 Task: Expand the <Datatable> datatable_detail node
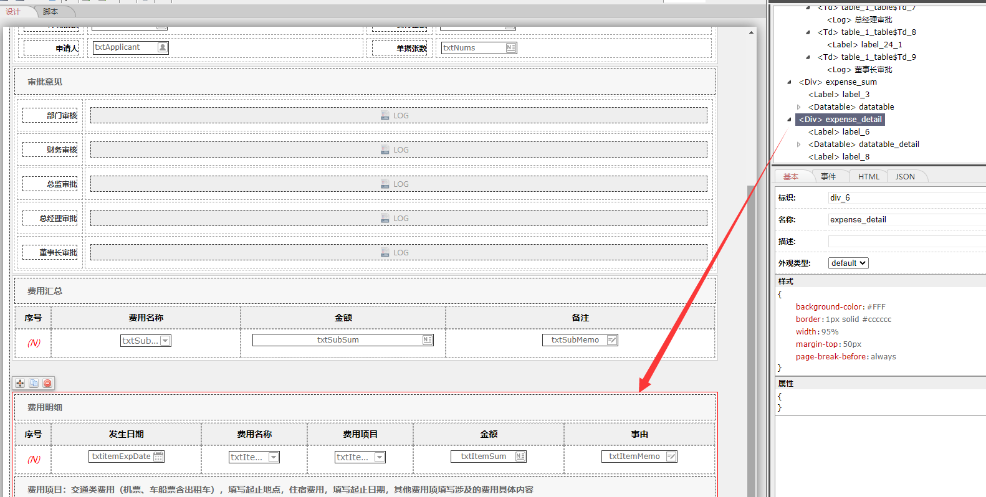click(799, 144)
